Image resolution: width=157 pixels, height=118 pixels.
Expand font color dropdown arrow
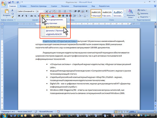click(55, 16)
